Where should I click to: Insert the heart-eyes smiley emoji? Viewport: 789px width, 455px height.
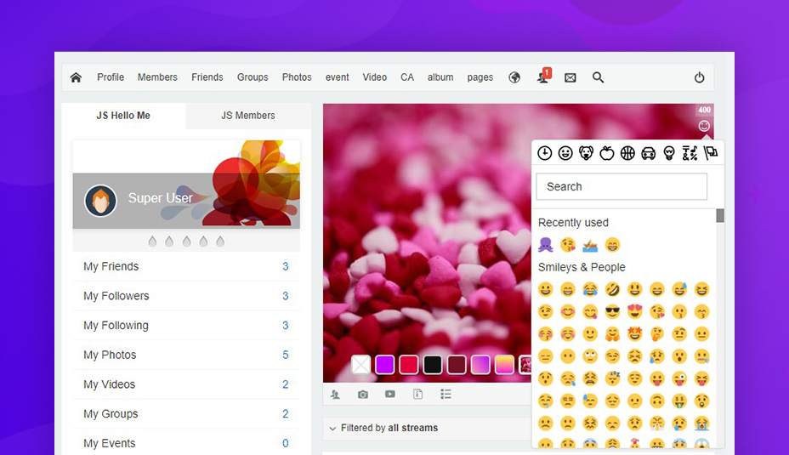(634, 311)
